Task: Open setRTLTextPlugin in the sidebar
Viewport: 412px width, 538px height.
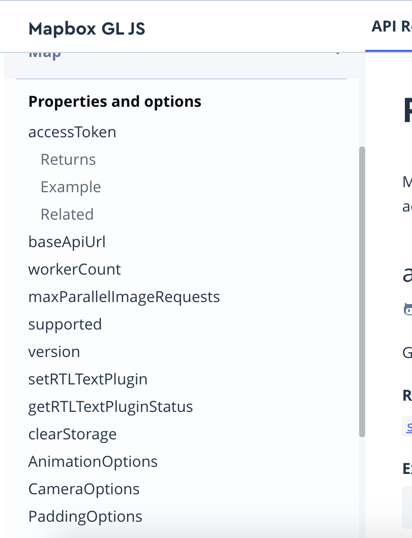Action: pyautogui.click(x=88, y=379)
